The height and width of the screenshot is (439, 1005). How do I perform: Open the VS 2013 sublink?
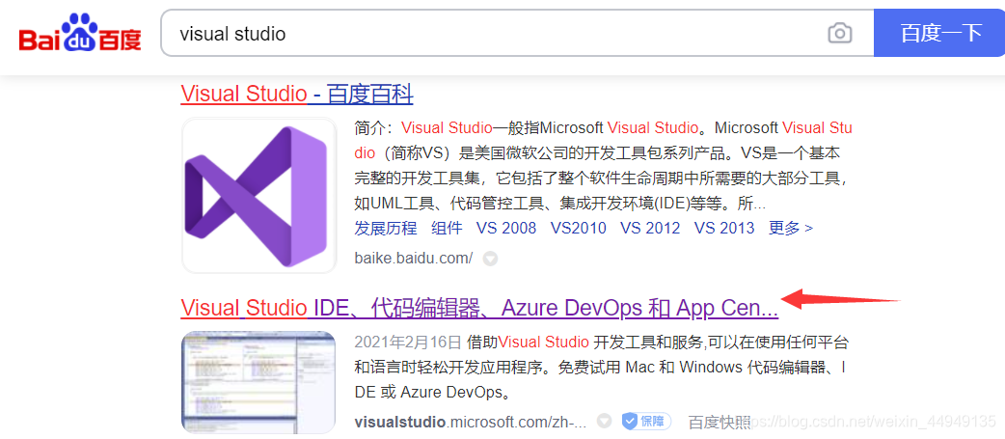click(724, 228)
